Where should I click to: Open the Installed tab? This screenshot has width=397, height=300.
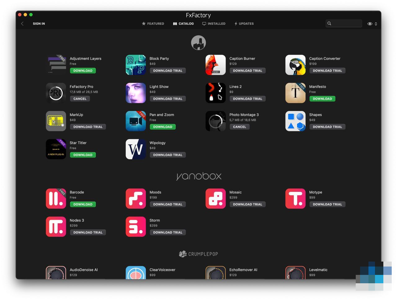[x=214, y=24]
